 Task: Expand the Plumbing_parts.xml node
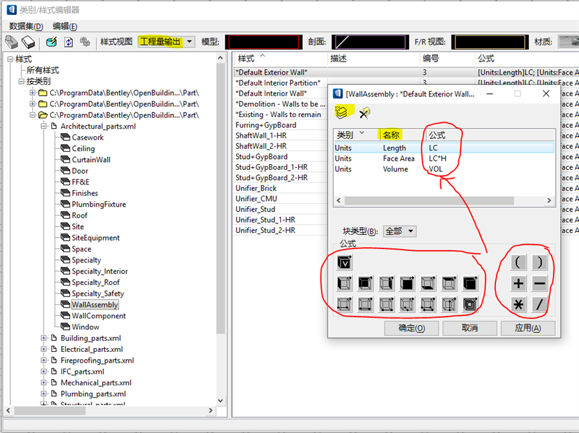tap(44, 394)
